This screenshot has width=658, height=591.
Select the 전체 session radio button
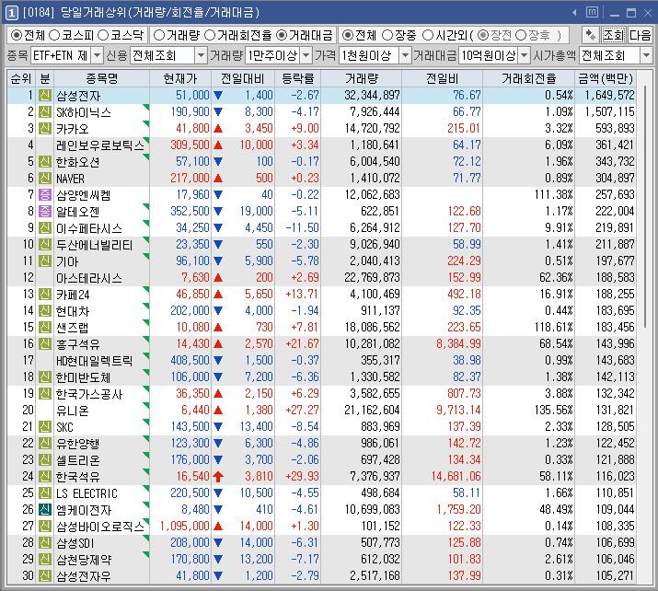point(348,35)
